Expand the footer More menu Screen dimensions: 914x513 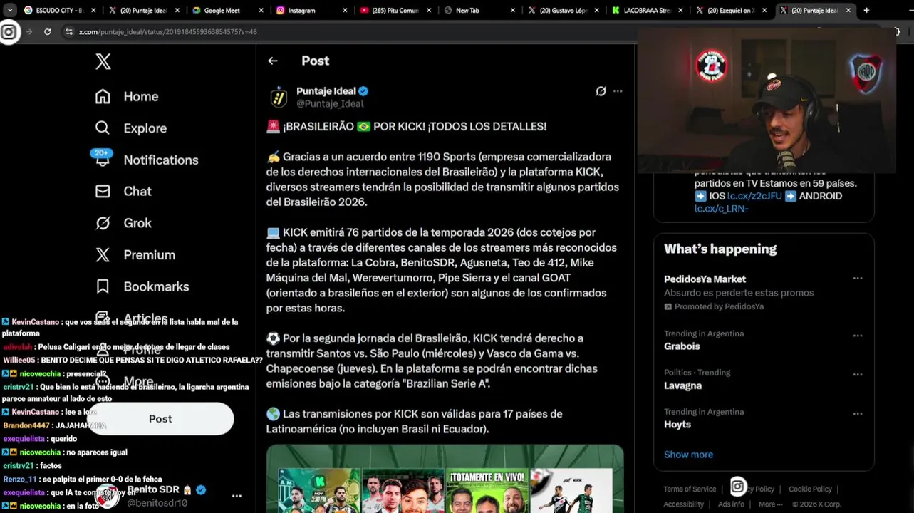click(770, 504)
